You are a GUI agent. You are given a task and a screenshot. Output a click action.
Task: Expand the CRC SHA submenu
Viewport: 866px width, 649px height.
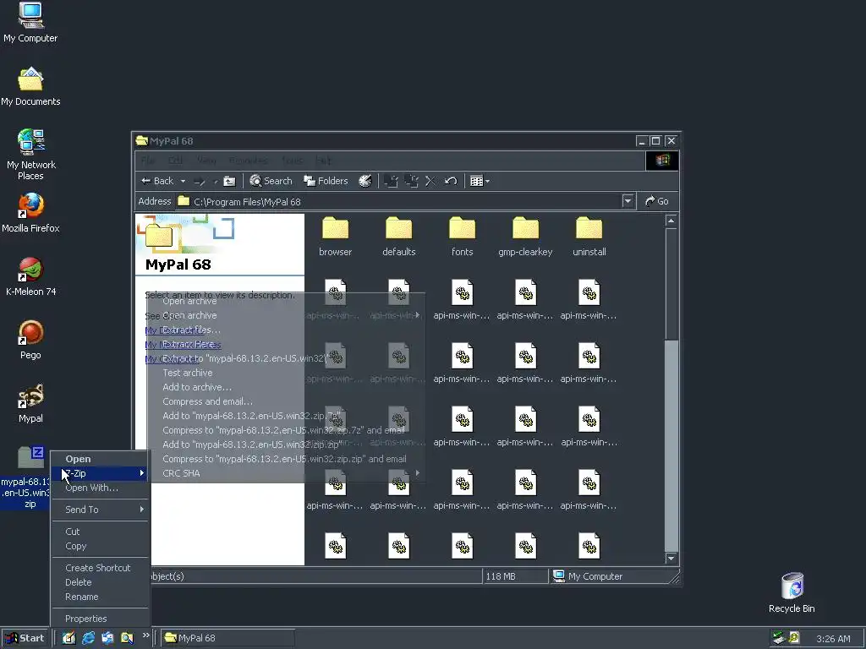point(286,473)
